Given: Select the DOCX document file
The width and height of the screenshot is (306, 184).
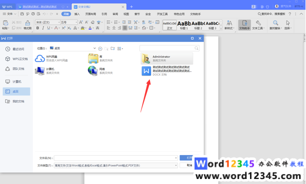Looking at the screenshot, I should [167, 71].
